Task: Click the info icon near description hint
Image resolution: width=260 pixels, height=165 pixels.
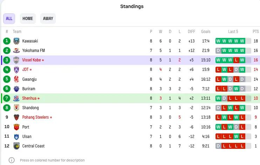Action: pyautogui.click(x=12, y=160)
